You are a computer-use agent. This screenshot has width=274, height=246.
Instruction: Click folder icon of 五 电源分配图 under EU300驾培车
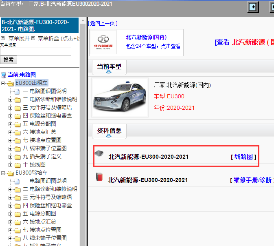(x=18, y=214)
